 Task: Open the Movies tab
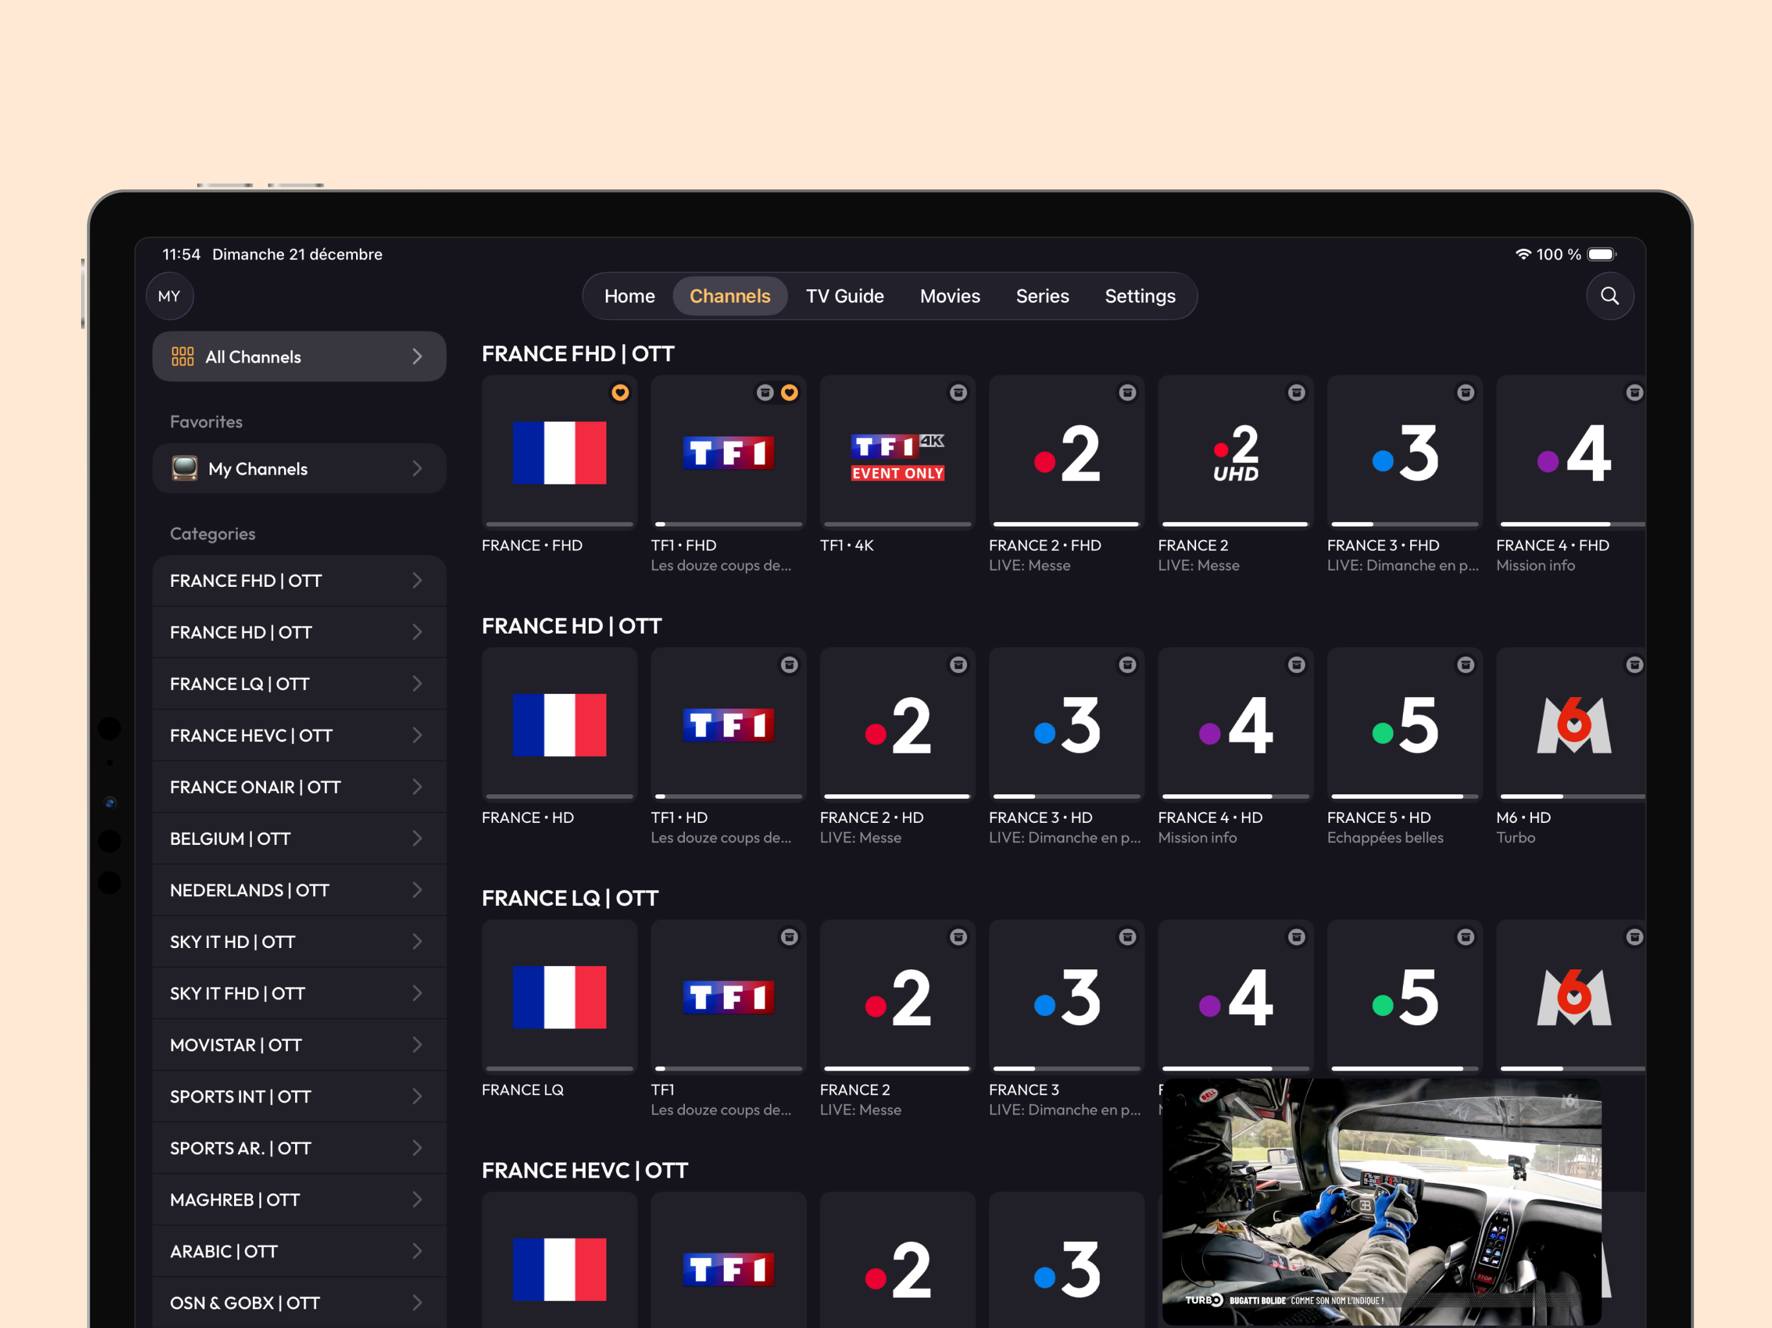pos(950,296)
